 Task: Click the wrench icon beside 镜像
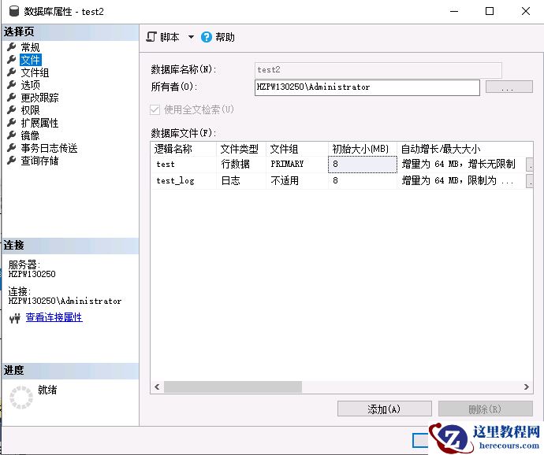tap(12, 135)
